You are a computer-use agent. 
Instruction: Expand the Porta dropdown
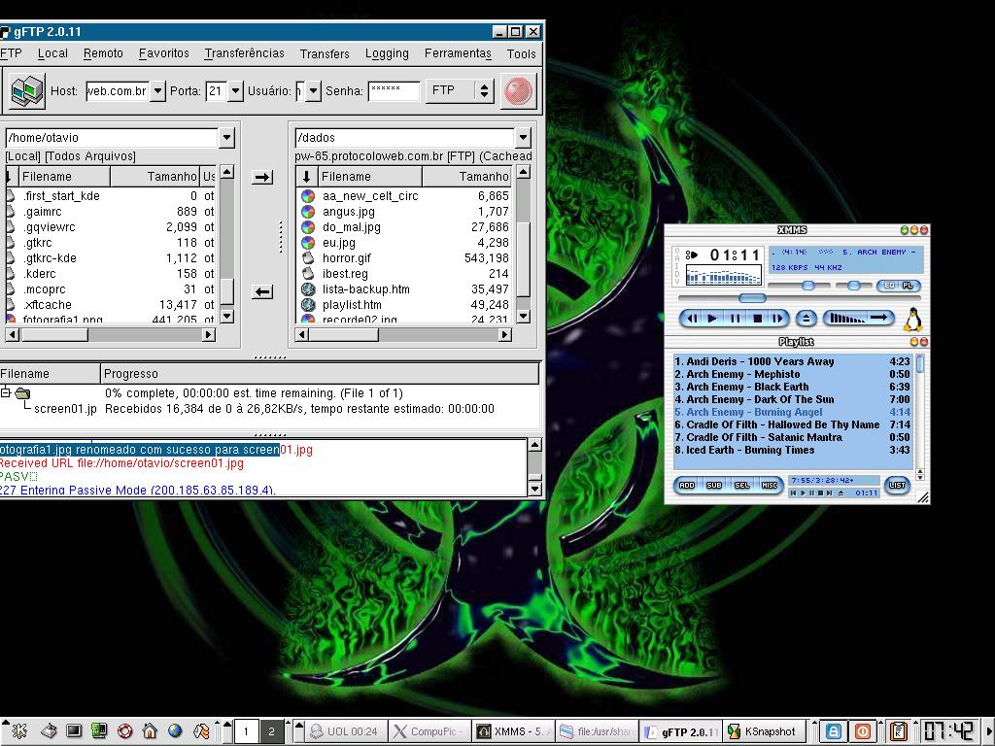pos(235,91)
